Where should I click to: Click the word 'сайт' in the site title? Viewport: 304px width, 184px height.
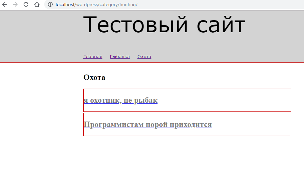point(221,25)
